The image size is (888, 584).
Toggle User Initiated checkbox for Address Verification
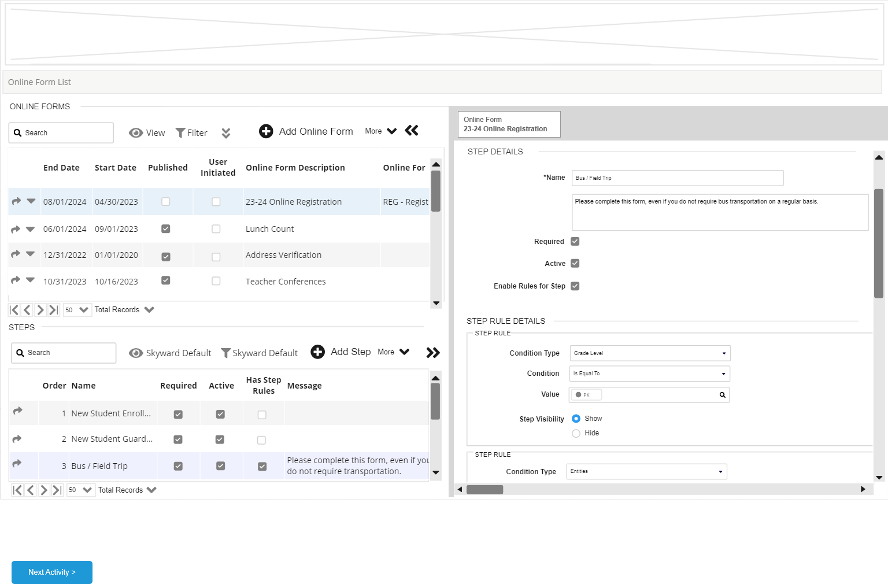216,257
